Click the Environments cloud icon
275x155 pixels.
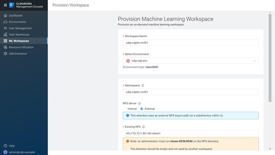tap(5, 22)
